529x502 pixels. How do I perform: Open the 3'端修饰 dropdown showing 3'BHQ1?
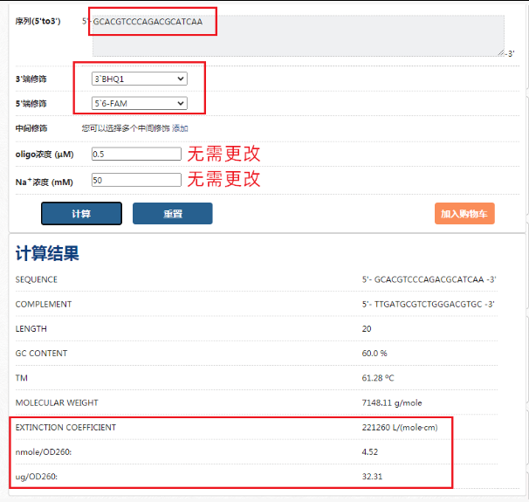(x=140, y=79)
